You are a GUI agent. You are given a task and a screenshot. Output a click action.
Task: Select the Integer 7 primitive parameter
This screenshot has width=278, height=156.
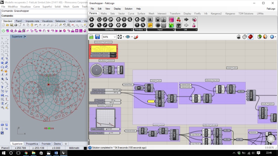coord(137,25)
